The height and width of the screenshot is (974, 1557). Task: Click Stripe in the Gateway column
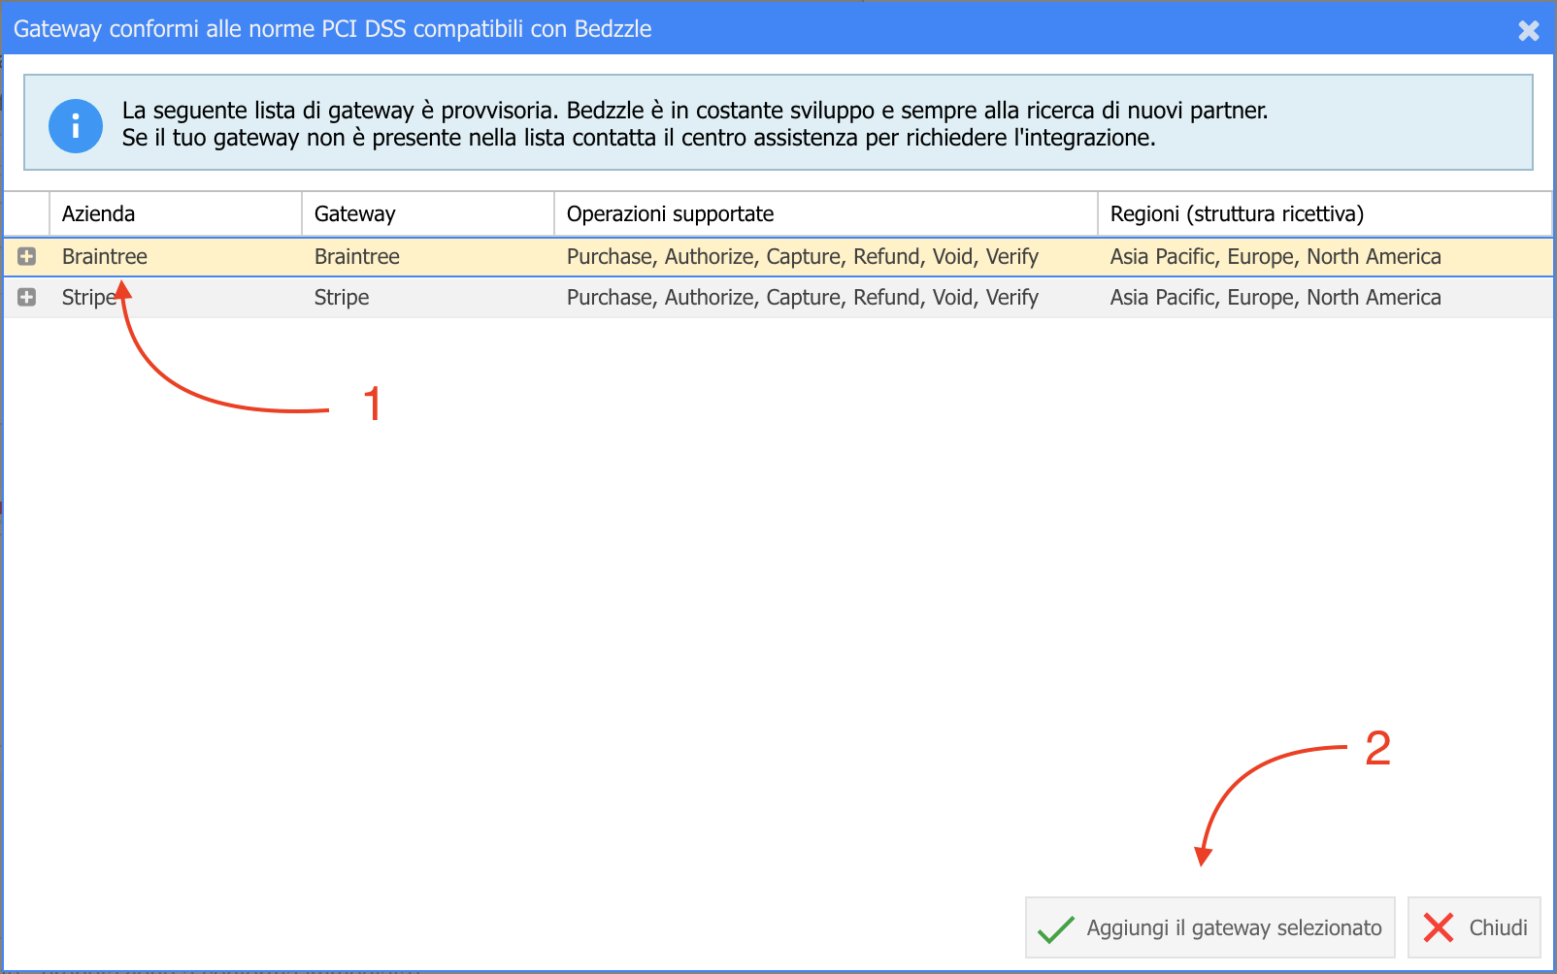[x=342, y=297]
